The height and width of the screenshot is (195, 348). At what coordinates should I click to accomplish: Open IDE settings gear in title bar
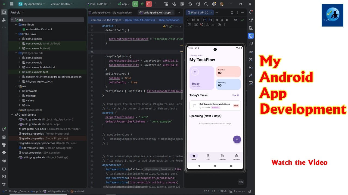pos(214,4)
